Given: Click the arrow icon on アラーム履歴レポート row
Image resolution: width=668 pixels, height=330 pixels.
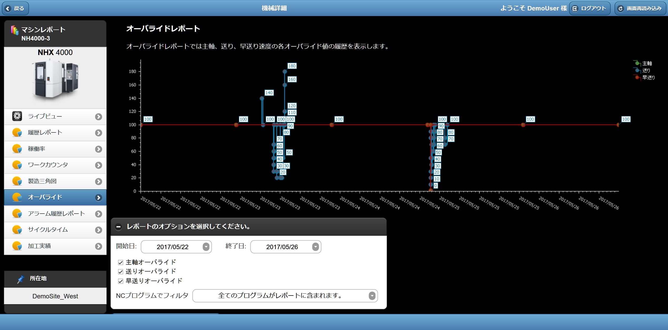Looking at the screenshot, I should coord(99,214).
